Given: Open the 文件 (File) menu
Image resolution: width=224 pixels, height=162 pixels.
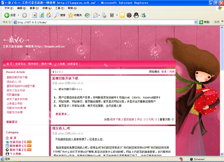Looking at the screenshot, I should pyautogui.click(x=9, y=8).
